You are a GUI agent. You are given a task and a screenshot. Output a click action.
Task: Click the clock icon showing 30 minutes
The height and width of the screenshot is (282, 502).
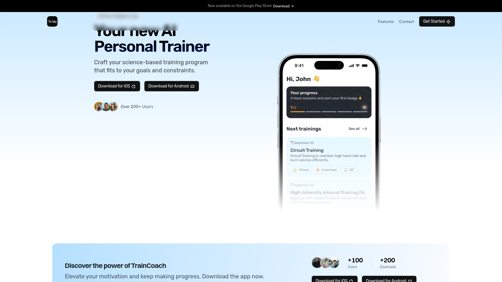tap(345, 169)
